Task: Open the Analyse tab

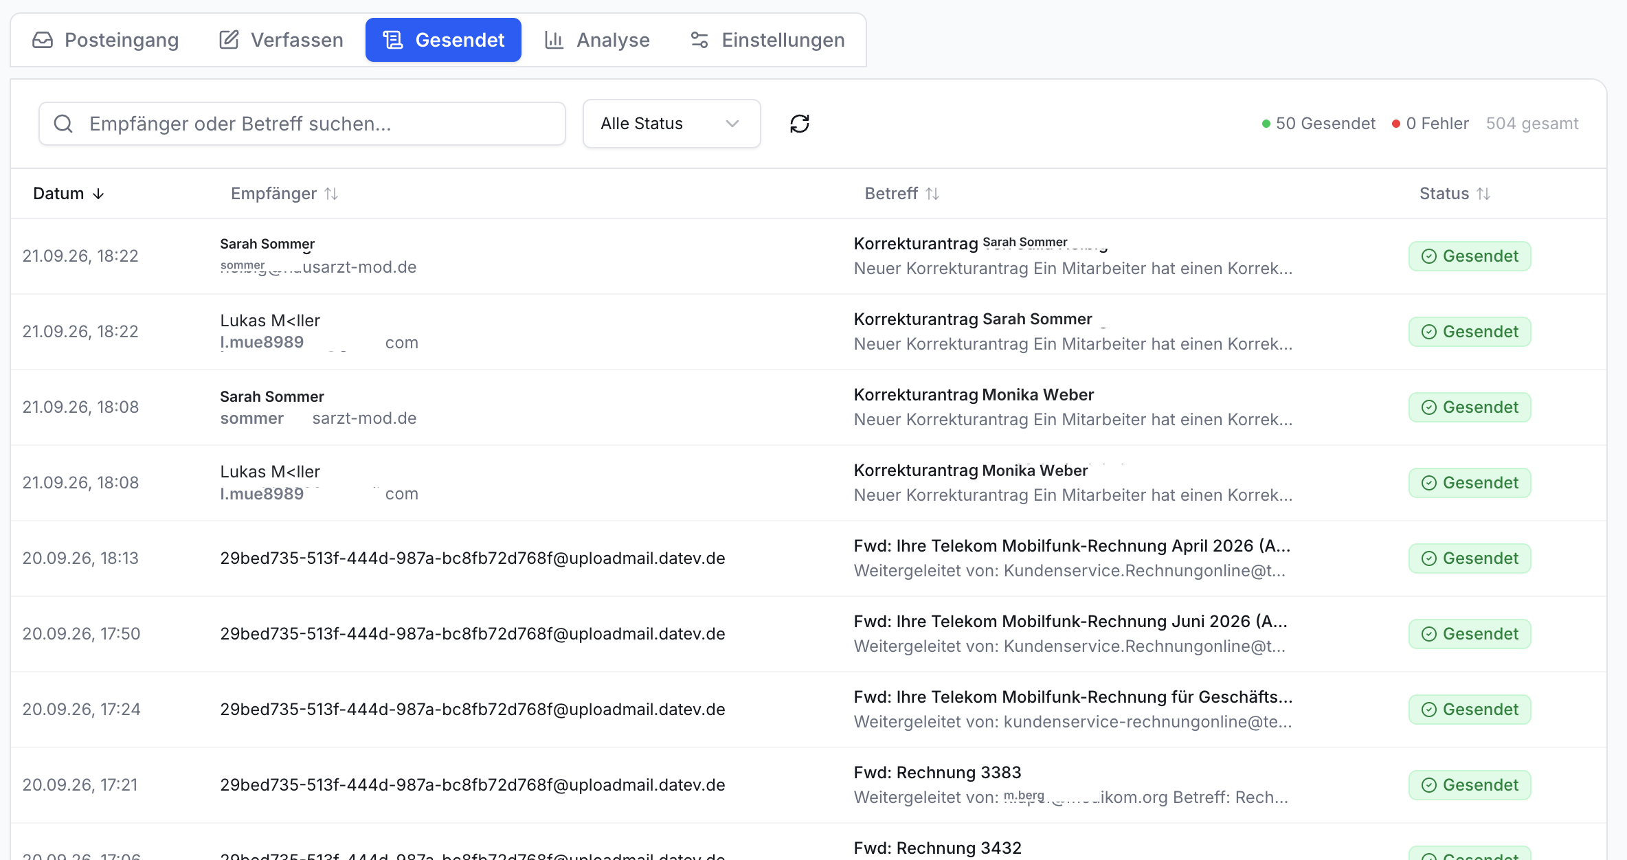Action: click(x=596, y=40)
